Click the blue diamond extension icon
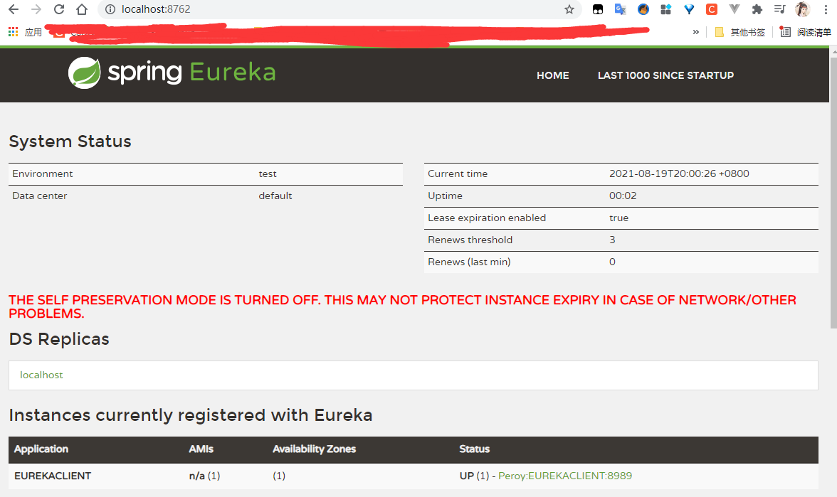Screen dimensions: 837x497 [x=689, y=9]
